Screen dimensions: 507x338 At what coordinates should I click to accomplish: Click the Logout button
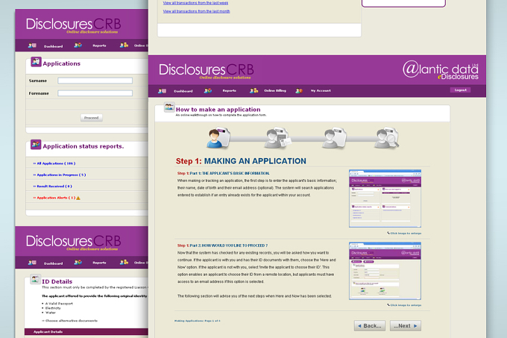[x=460, y=90]
